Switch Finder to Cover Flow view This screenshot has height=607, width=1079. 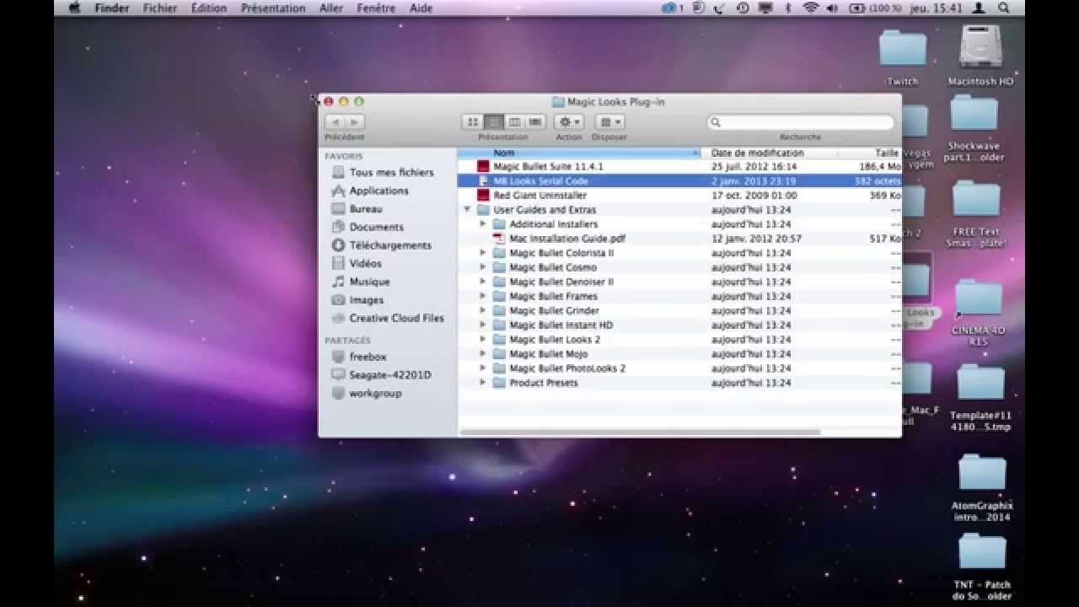pyautogui.click(x=534, y=122)
